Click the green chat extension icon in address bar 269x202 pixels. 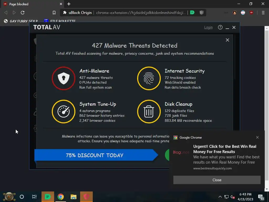(192, 12)
